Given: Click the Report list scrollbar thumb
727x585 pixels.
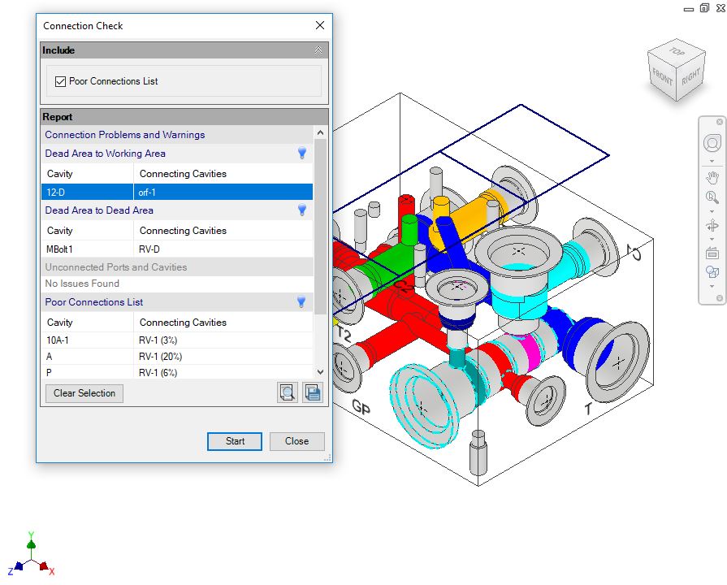Looking at the screenshot, I should 320,227.
